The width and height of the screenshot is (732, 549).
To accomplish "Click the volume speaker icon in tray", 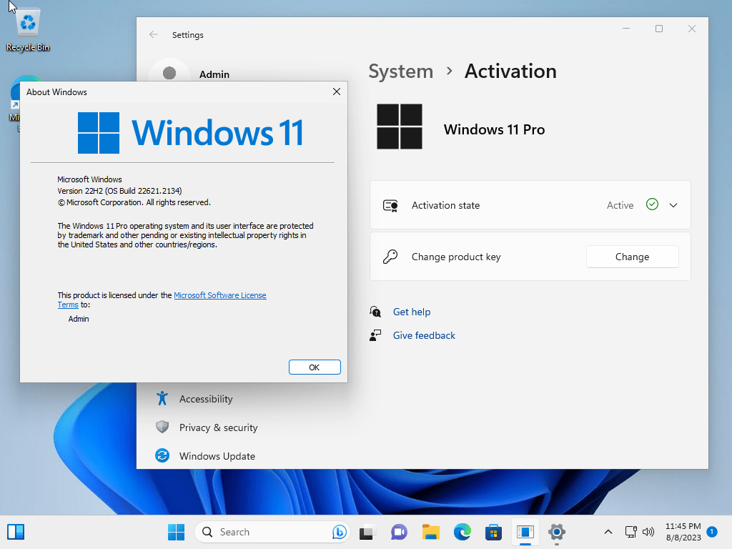I will pyautogui.click(x=648, y=532).
